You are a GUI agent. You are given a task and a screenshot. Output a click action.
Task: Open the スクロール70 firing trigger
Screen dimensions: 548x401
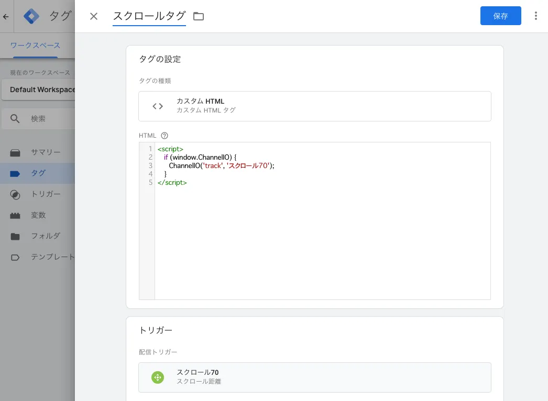coord(314,377)
